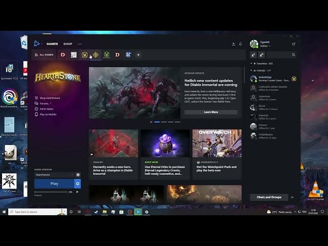This screenshot has height=246, width=328.
Task: Open game settings gear next to Play
Action: coord(78,183)
